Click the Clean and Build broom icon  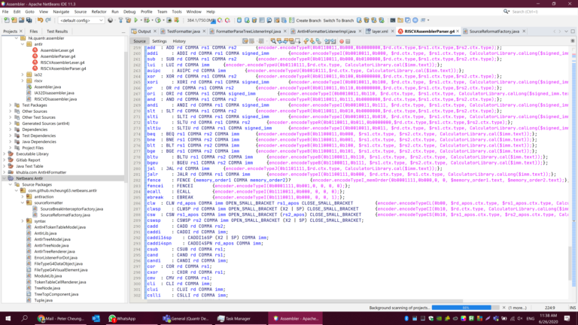tap(128, 20)
